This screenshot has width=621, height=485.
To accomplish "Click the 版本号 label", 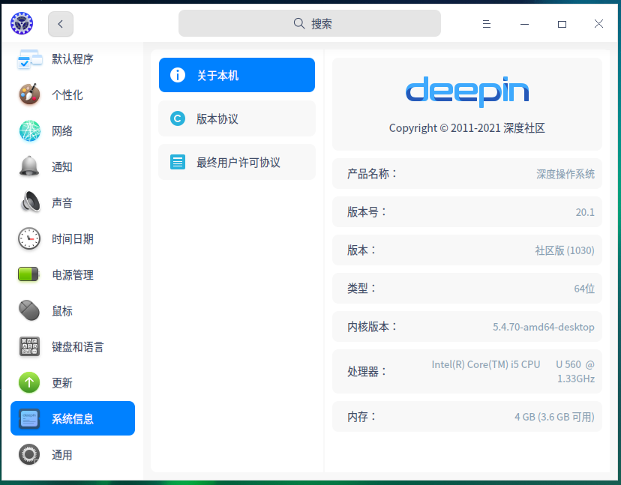I will click(x=367, y=212).
